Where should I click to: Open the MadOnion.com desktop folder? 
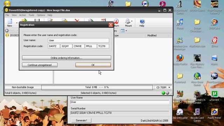click(197, 42)
